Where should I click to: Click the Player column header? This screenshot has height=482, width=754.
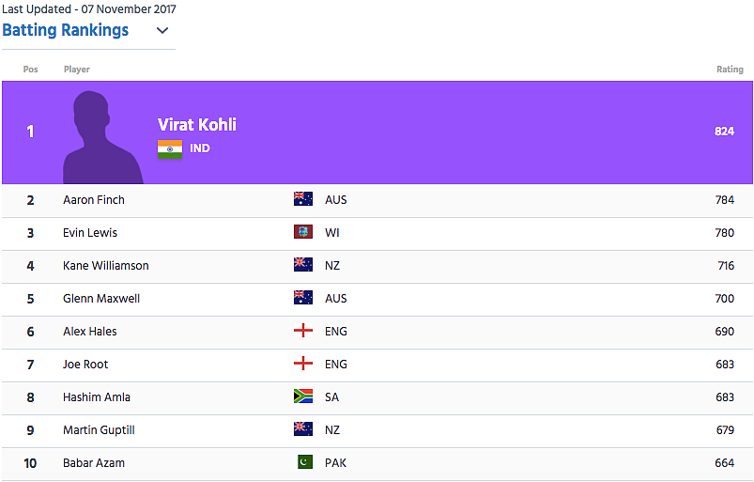click(x=77, y=70)
